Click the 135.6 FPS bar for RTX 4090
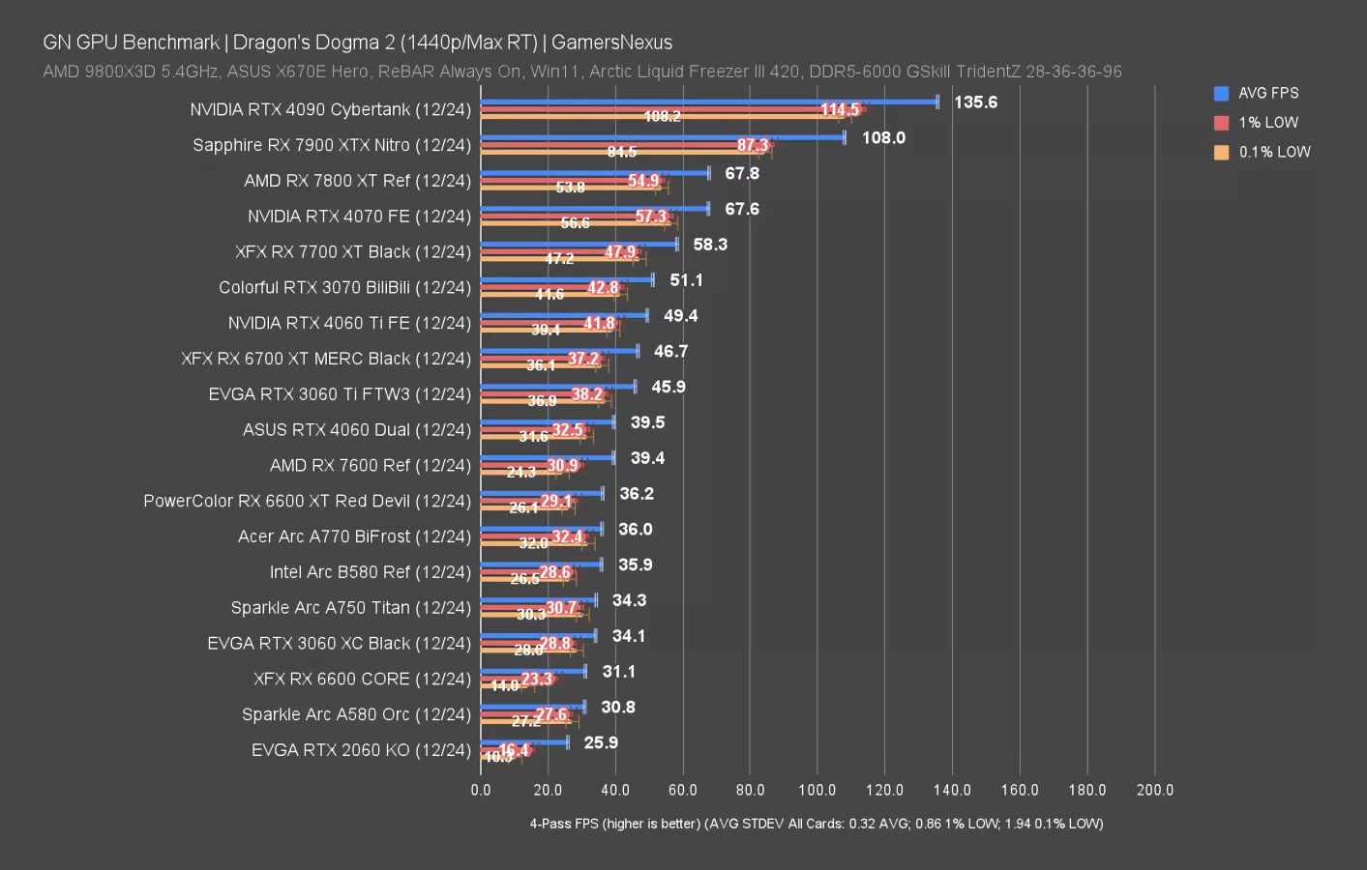This screenshot has width=1367, height=870. coord(706,100)
